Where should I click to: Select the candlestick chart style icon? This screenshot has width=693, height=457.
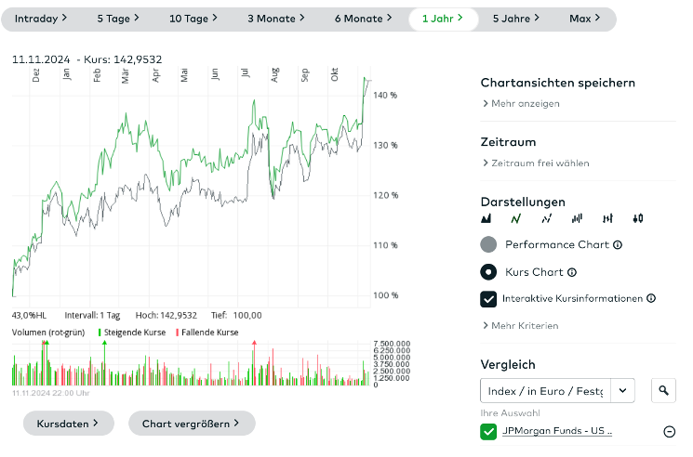[x=637, y=219]
